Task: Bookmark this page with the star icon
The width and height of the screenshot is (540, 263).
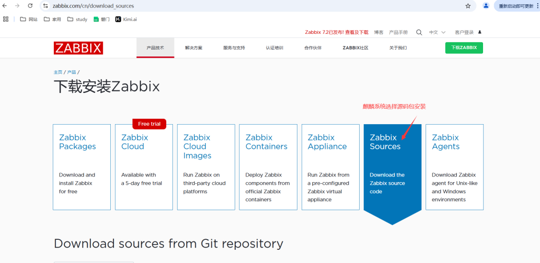Action: (x=468, y=6)
